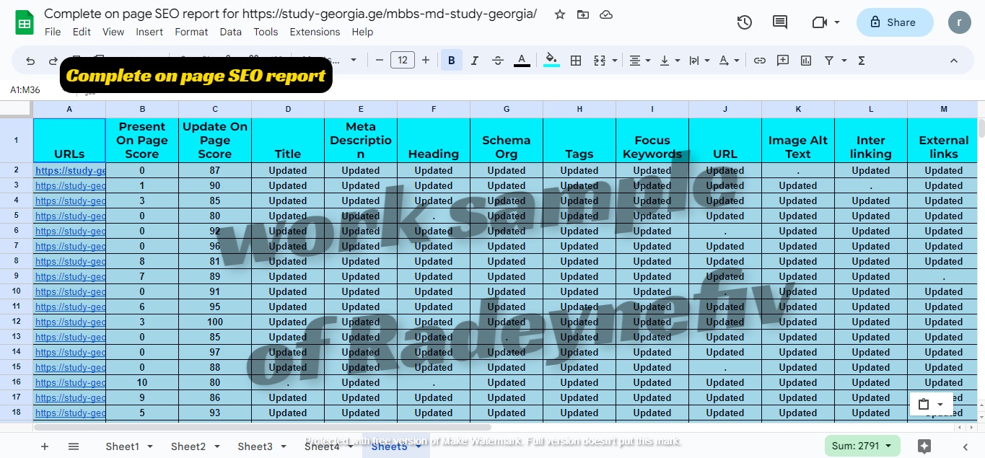Open the borders tool

[x=576, y=60]
